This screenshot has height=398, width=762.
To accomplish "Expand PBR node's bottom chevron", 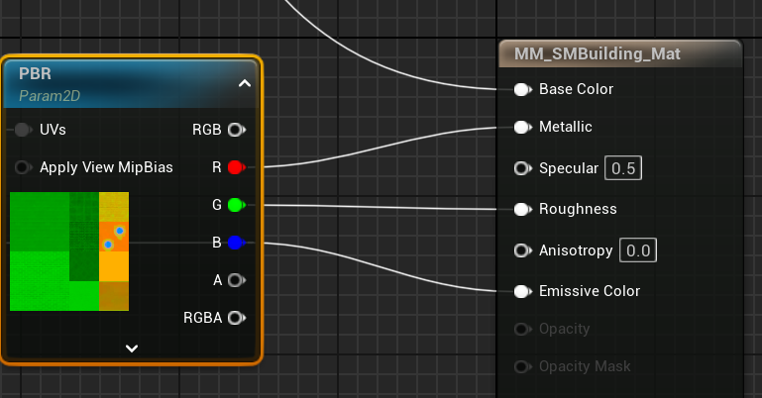I will (132, 348).
